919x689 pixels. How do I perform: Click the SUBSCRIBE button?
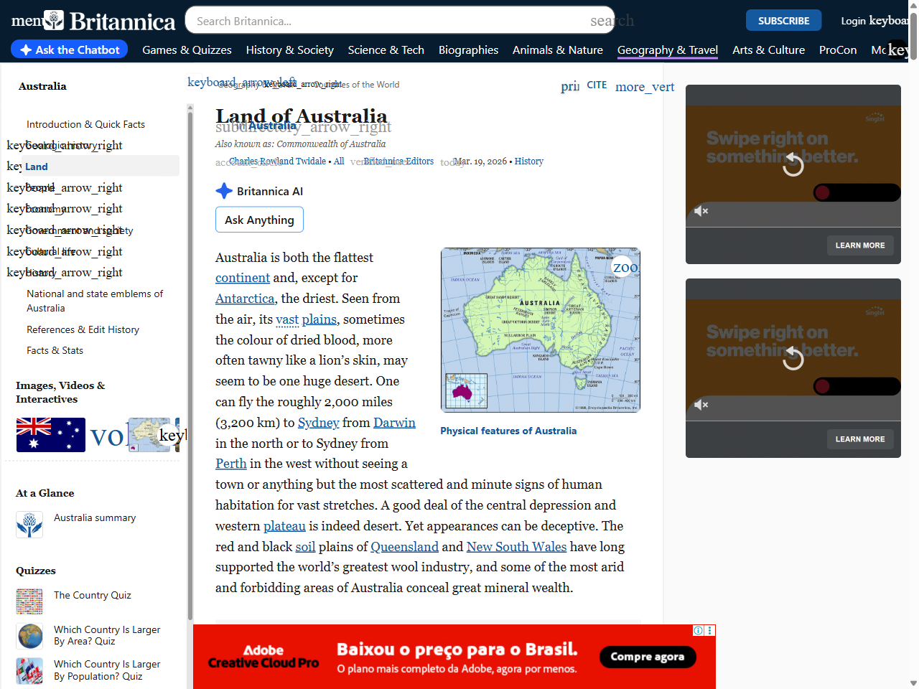(x=783, y=20)
